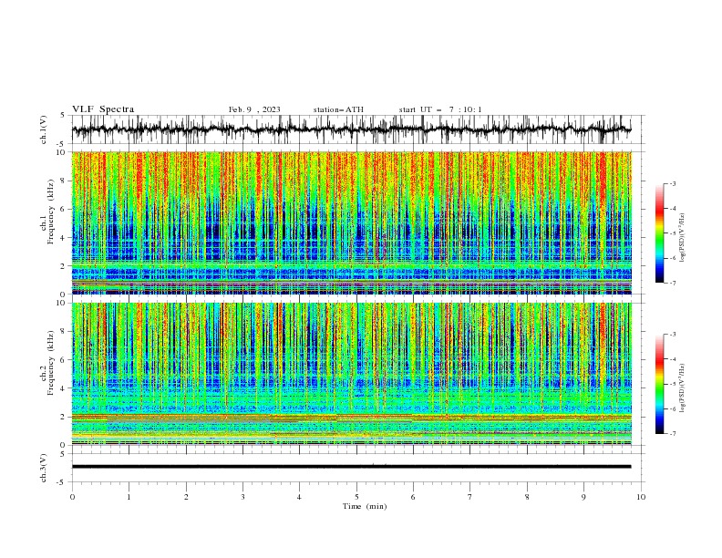Image resolution: width=722 pixels, height=558 pixels.
Task: Click the "4" tick on Time axis
Action: (299, 497)
